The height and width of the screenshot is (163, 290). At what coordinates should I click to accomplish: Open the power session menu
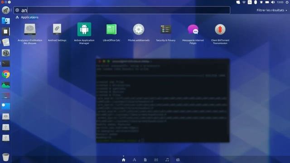point(287,2)
